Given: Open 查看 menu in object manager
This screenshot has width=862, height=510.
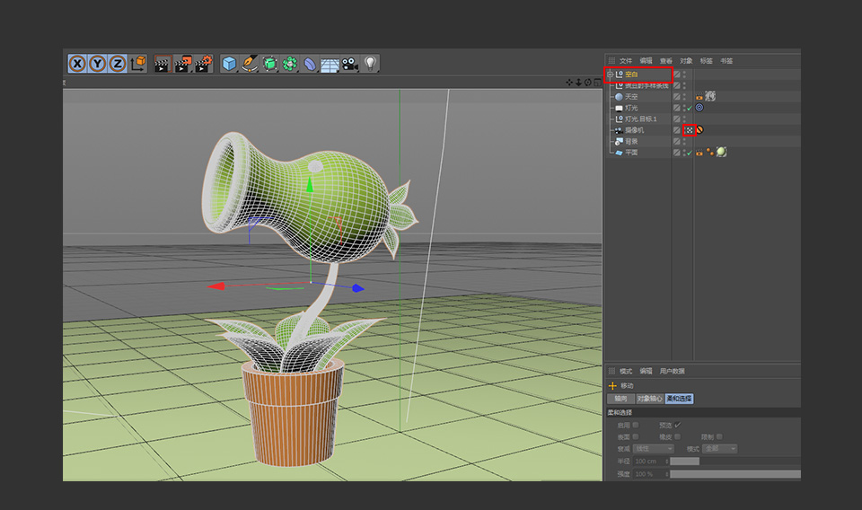Looking at the screenshot, I should [x=665, y=61].
